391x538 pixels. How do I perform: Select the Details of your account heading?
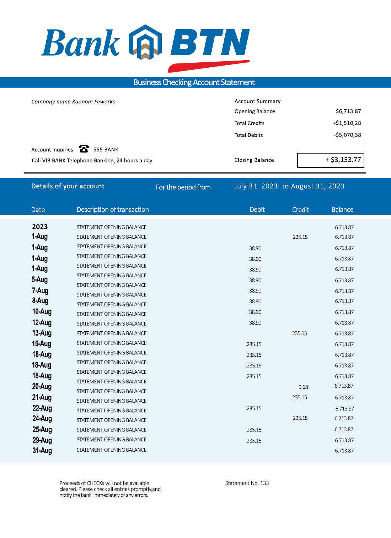point(68,186)
